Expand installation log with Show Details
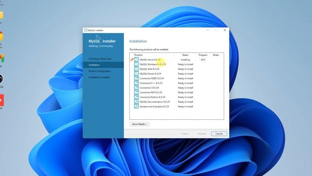 click(139, 124)
